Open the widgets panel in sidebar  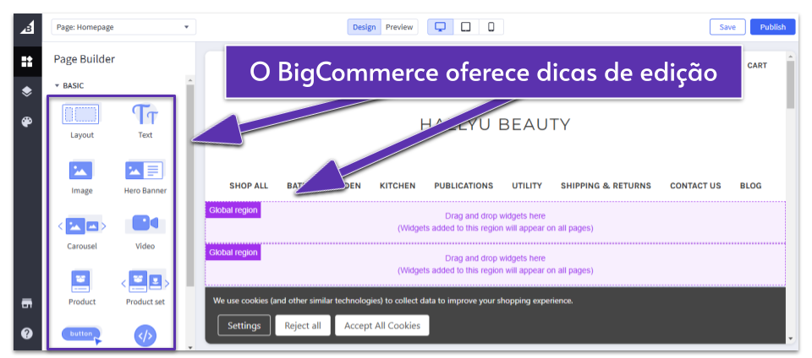point(27,62)
